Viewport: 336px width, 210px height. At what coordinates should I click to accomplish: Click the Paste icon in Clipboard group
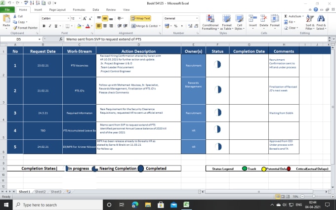coord(6,19)
